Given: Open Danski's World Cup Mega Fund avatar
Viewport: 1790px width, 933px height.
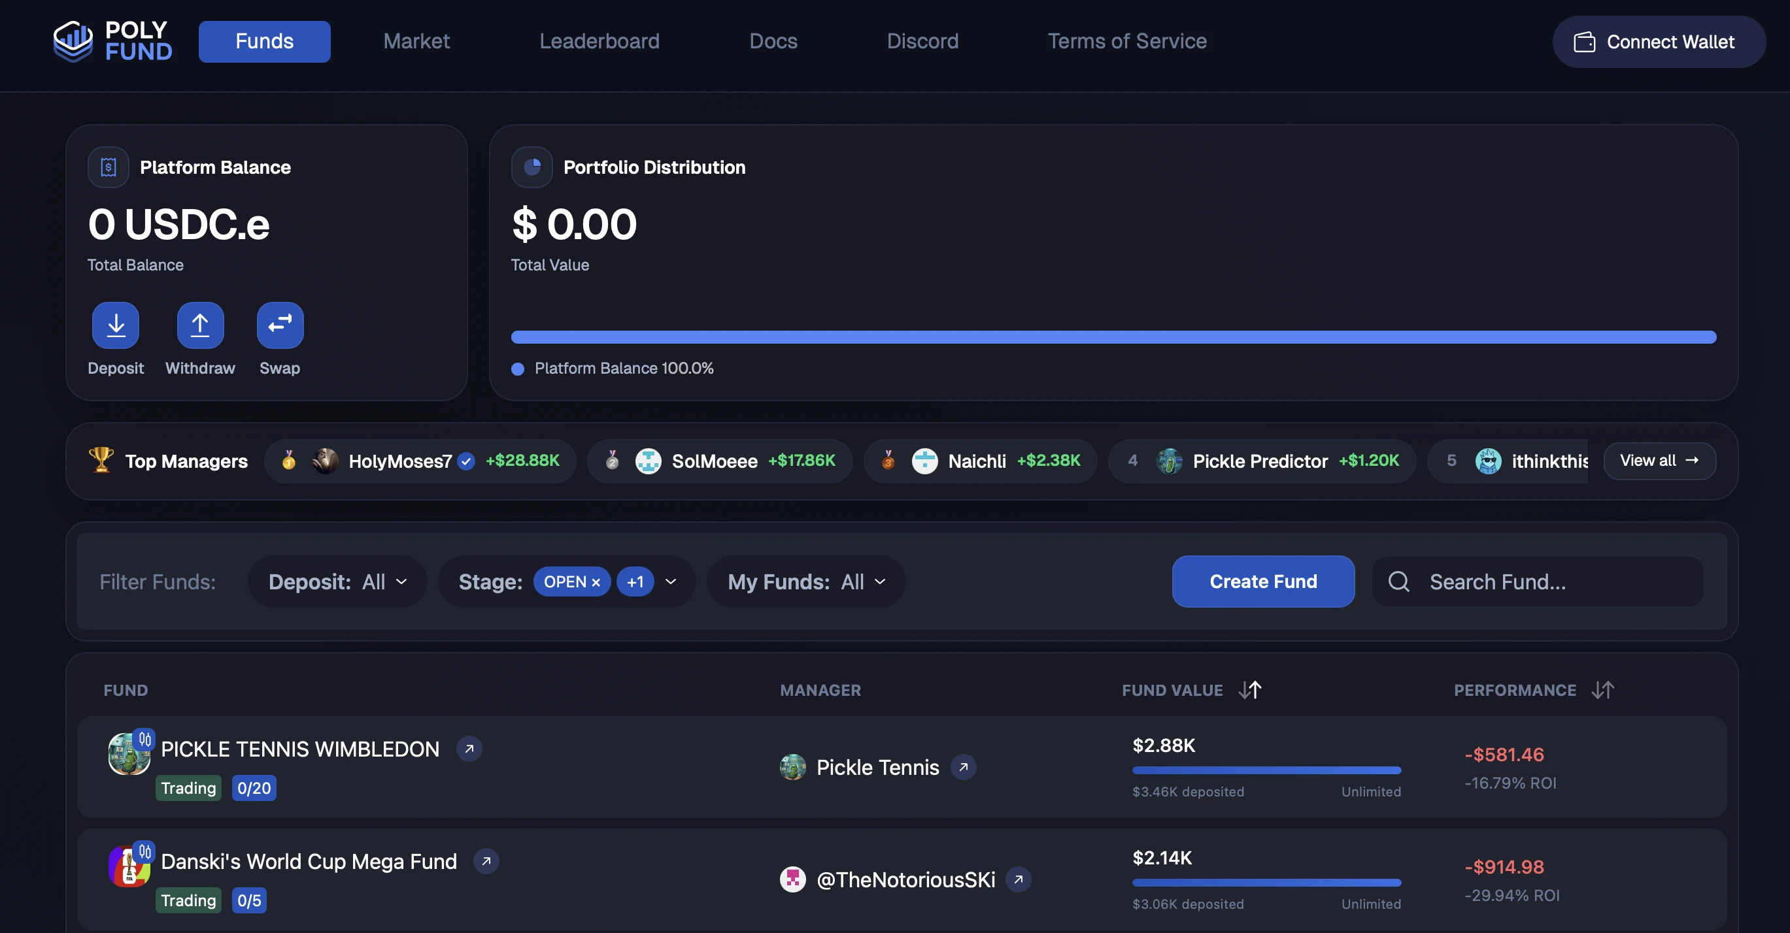Looking at the screenshot, I should coord(129,866).
